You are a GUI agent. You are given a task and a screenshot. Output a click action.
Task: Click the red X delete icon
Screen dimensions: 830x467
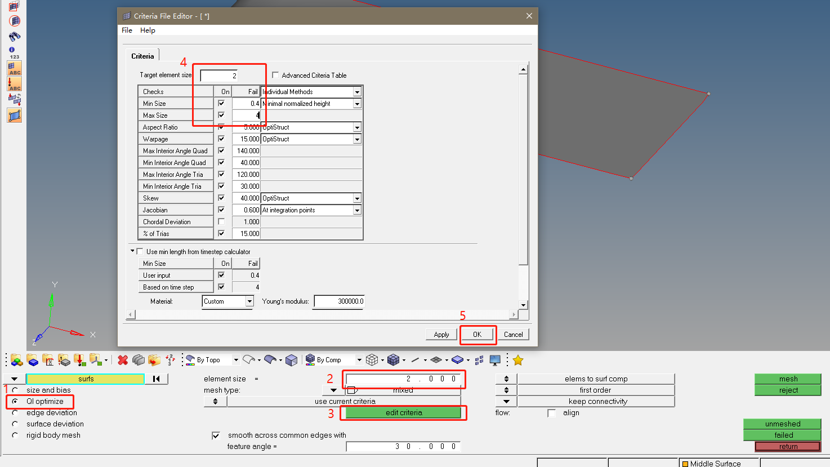(x=123, y=360)
